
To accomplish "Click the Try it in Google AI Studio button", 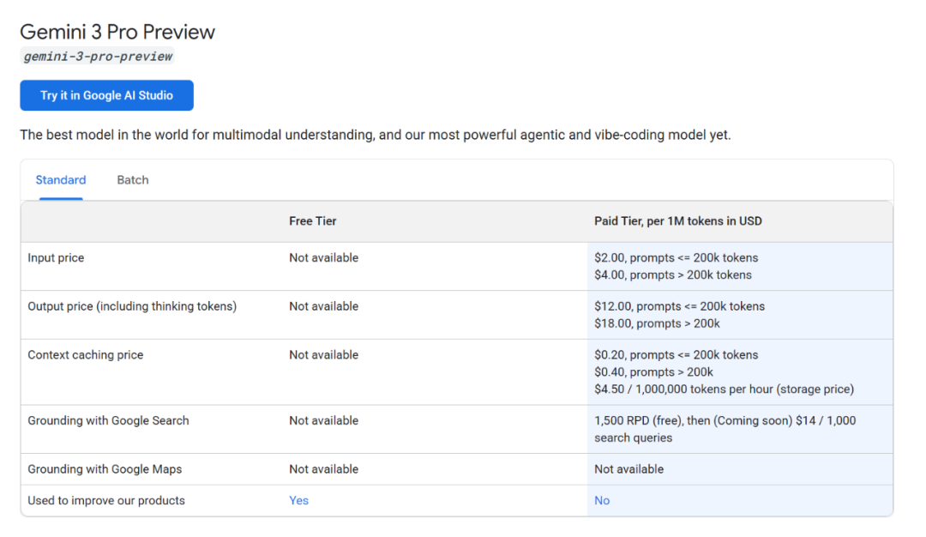I will 106,95.
